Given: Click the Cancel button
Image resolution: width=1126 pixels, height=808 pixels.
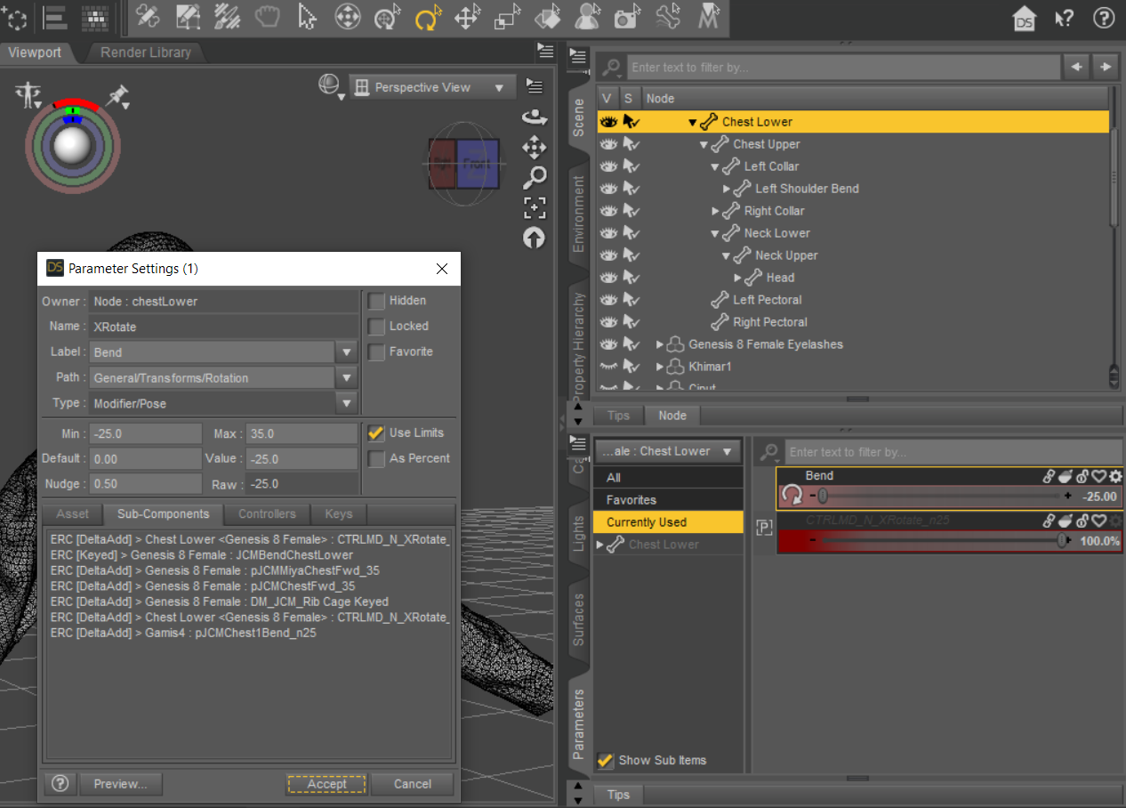Looking at the screenshot, I should (x=413, y=784).
